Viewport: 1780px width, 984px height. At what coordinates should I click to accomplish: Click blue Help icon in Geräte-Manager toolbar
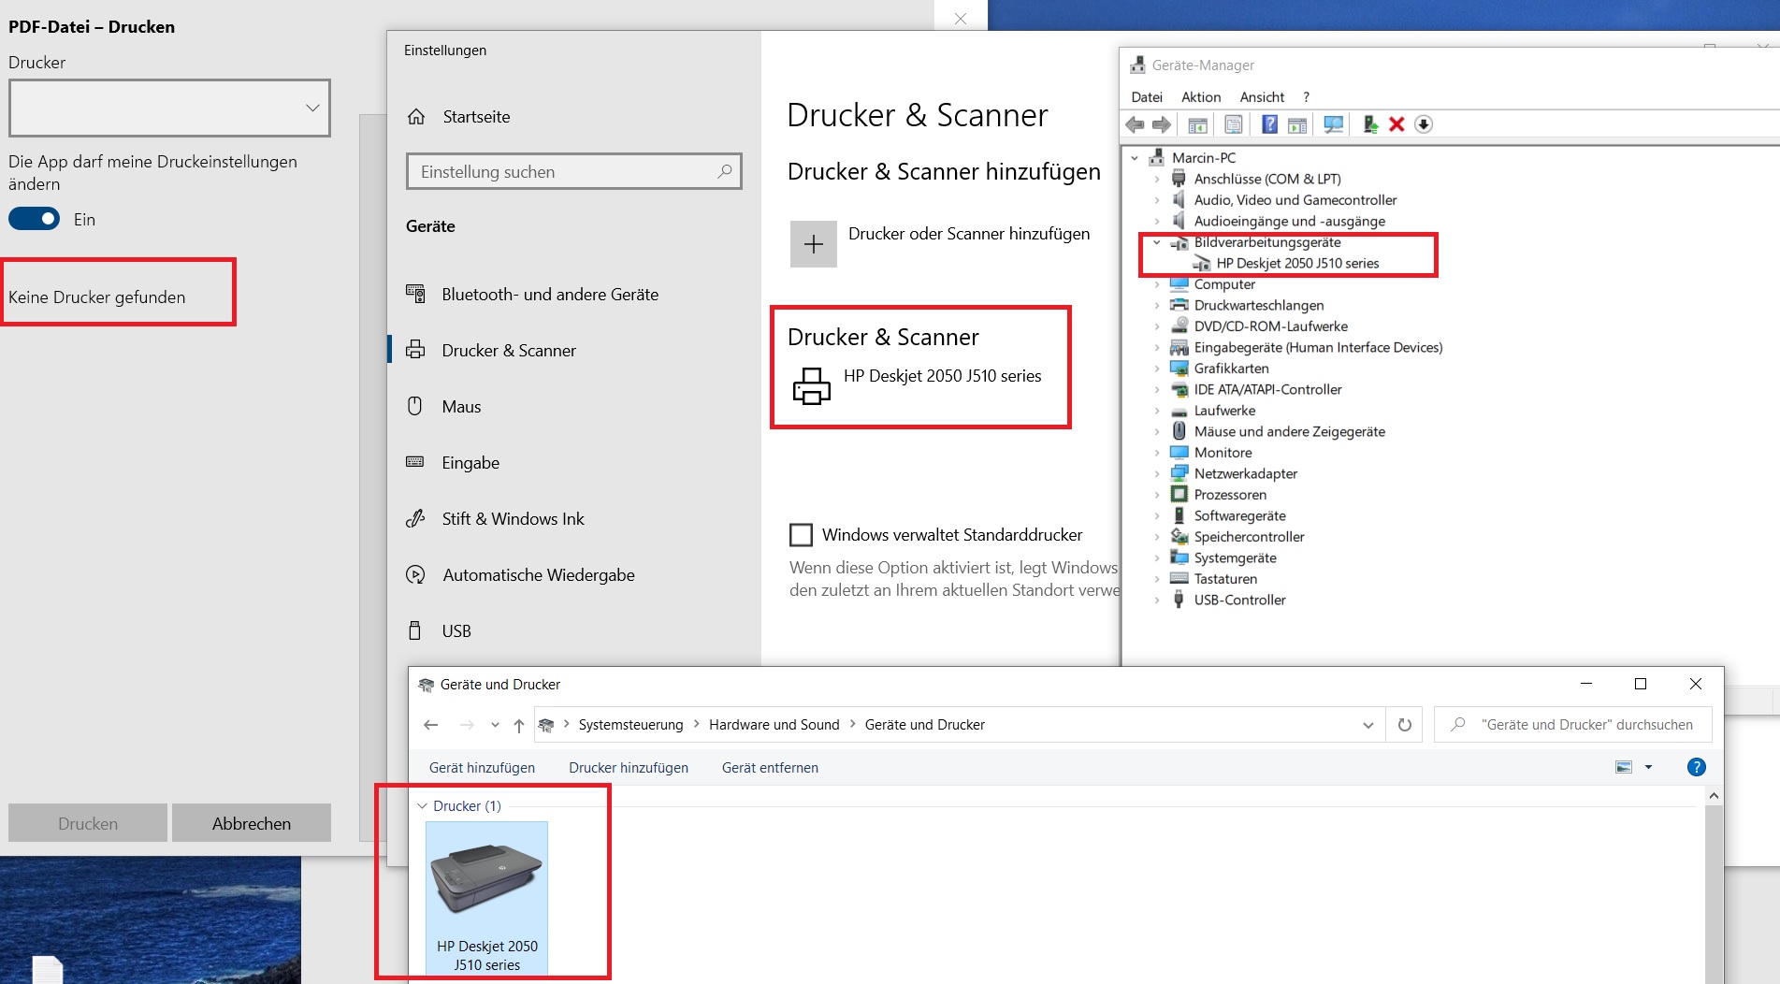point(1269,124)
